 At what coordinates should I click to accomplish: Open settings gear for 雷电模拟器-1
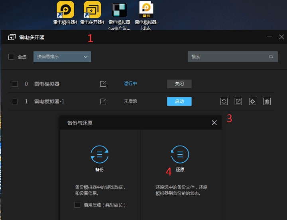(x=253, y=101)
